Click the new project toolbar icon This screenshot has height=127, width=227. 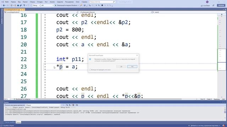click(11, 6)
